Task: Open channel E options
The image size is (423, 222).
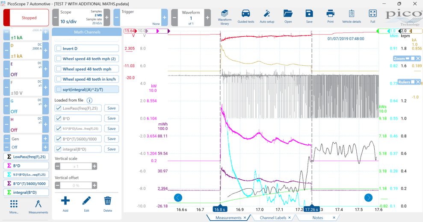Action: point(26,69)
